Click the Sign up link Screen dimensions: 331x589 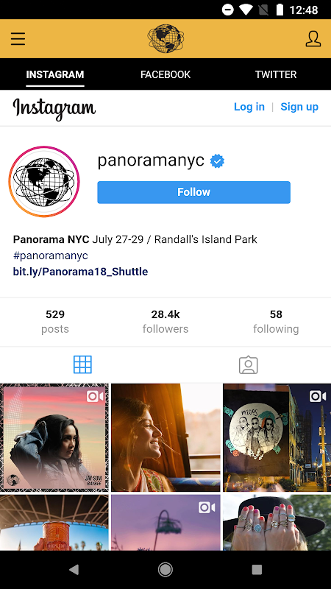coord(299,107)
